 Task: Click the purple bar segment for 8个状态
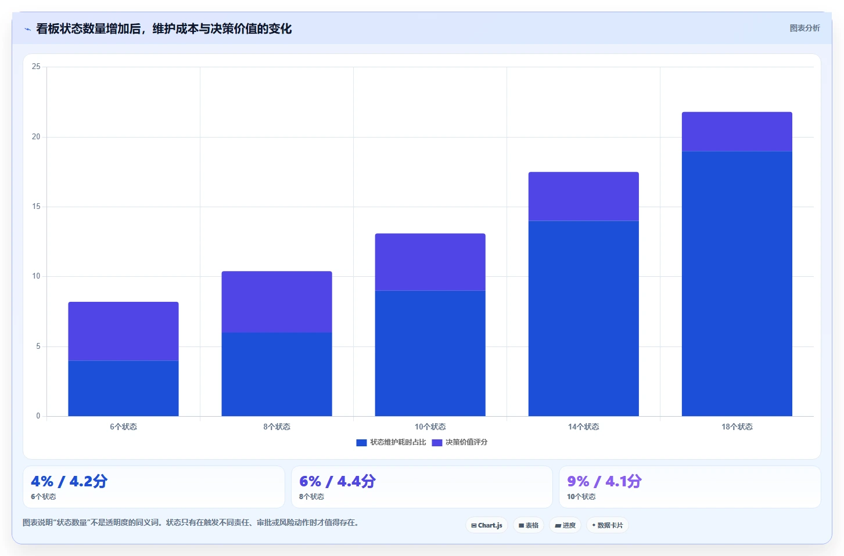(x=276, y=302)
